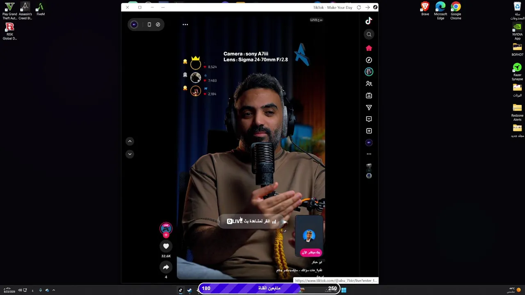The width and height of the screenshot is (525, 295).
Task: Open the Following avatar in the sidebar
Action: (369, 72)
